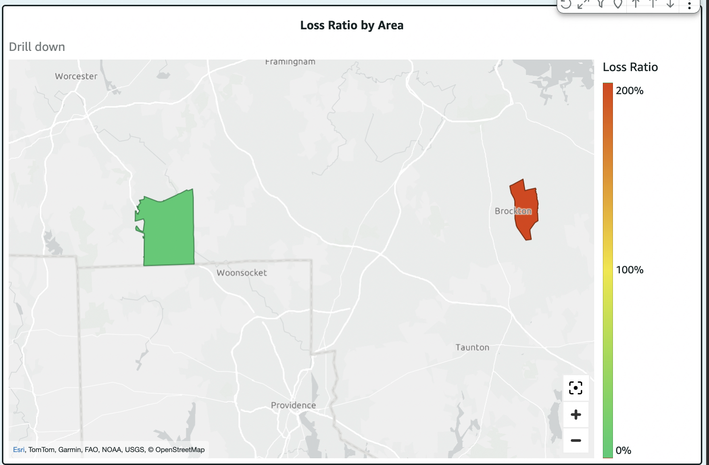709x465 pixels.
Task: Select the green shaded area polygon
Action: tap(169, 232)
